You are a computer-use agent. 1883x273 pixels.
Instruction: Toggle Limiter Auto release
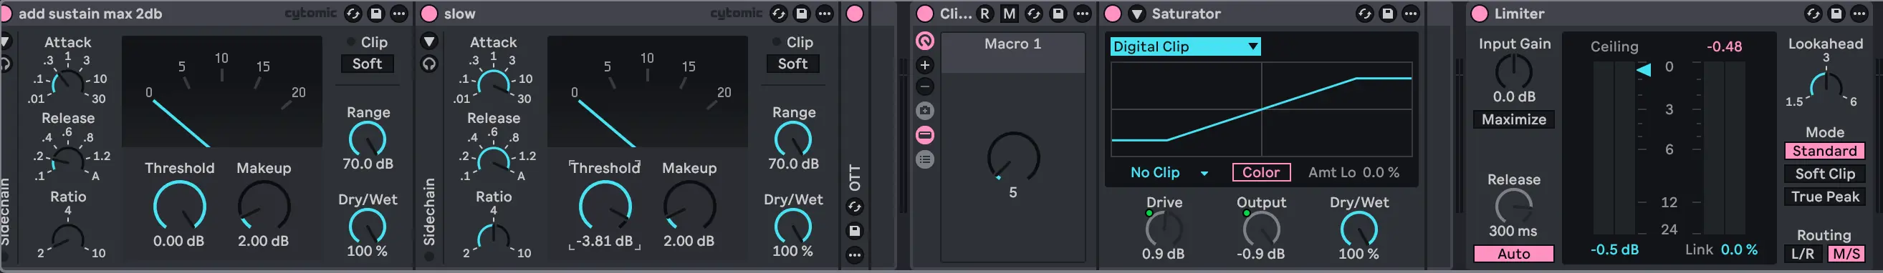click(1513, 253)
